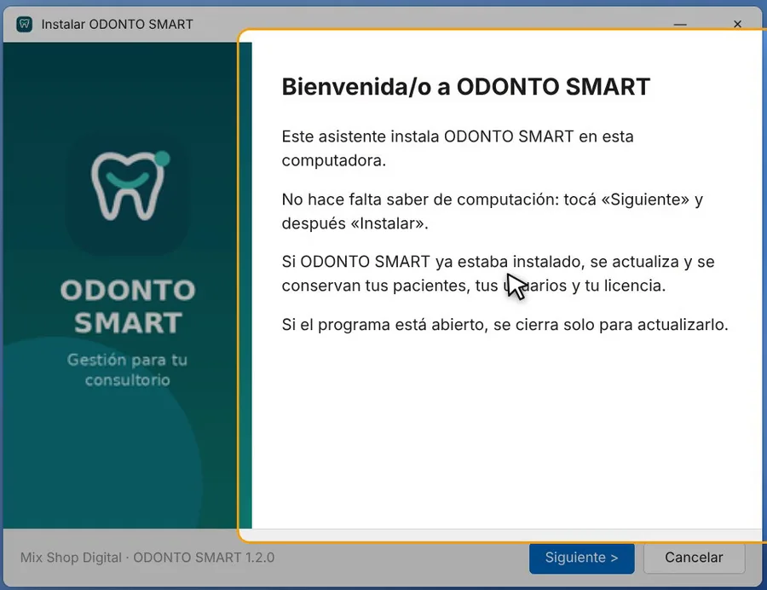767x590 pixels.
Task: Click the text 'Mix Shop Digital · ODONTO SMART 1.2.0'
Action: click(147, 558)
